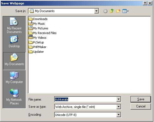Click the dialog Help question mark button

[x=145, y=3]
